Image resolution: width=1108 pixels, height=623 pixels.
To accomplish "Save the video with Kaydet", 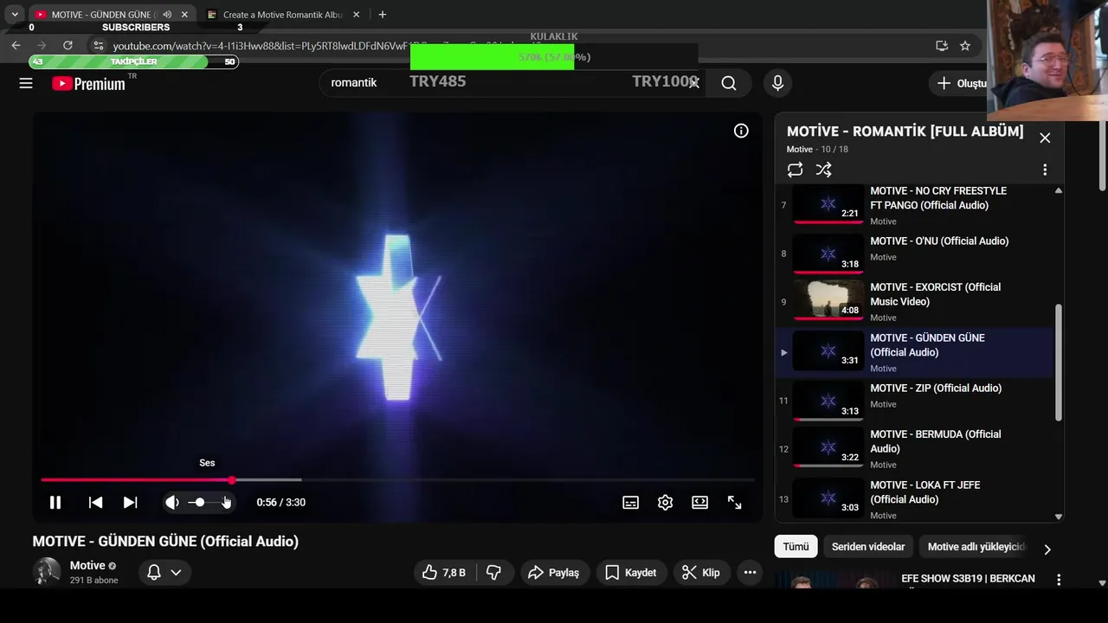I will click(631, 573).
